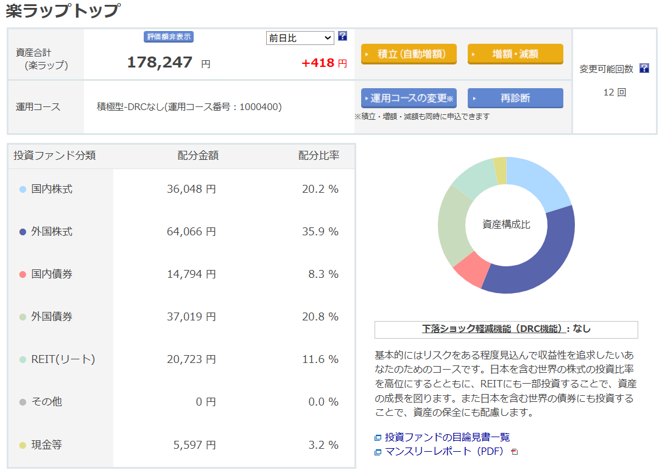Click external-link icon before マンスリーレポート
Screen dimensions: 662x470
378,452
